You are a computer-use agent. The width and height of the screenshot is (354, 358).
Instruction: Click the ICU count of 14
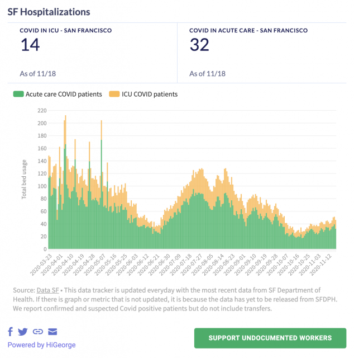click(x=30, y=45)
